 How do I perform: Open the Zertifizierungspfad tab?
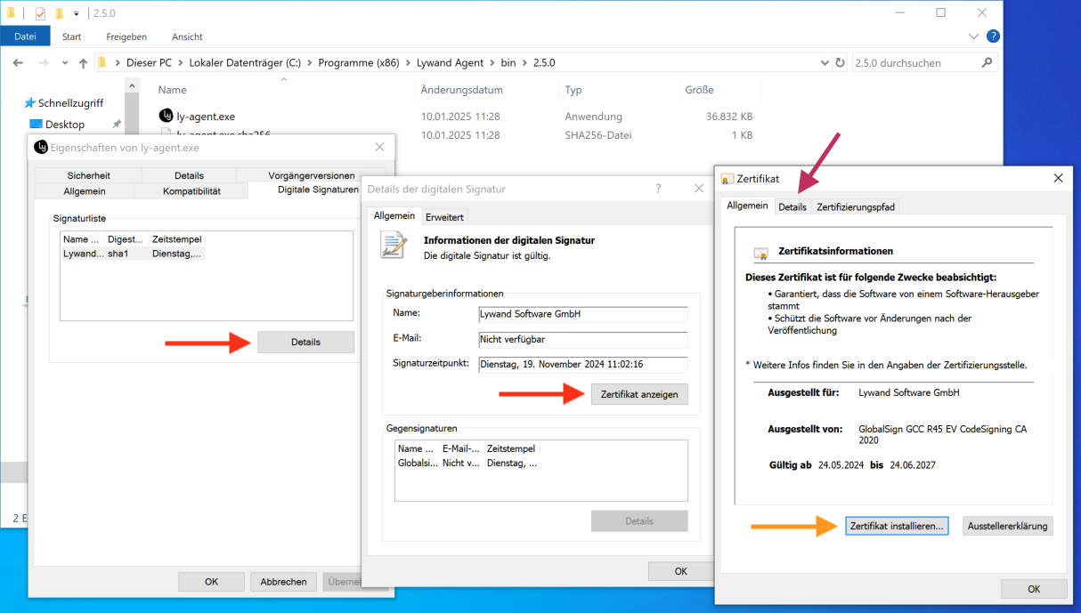(x=856, y=206)
